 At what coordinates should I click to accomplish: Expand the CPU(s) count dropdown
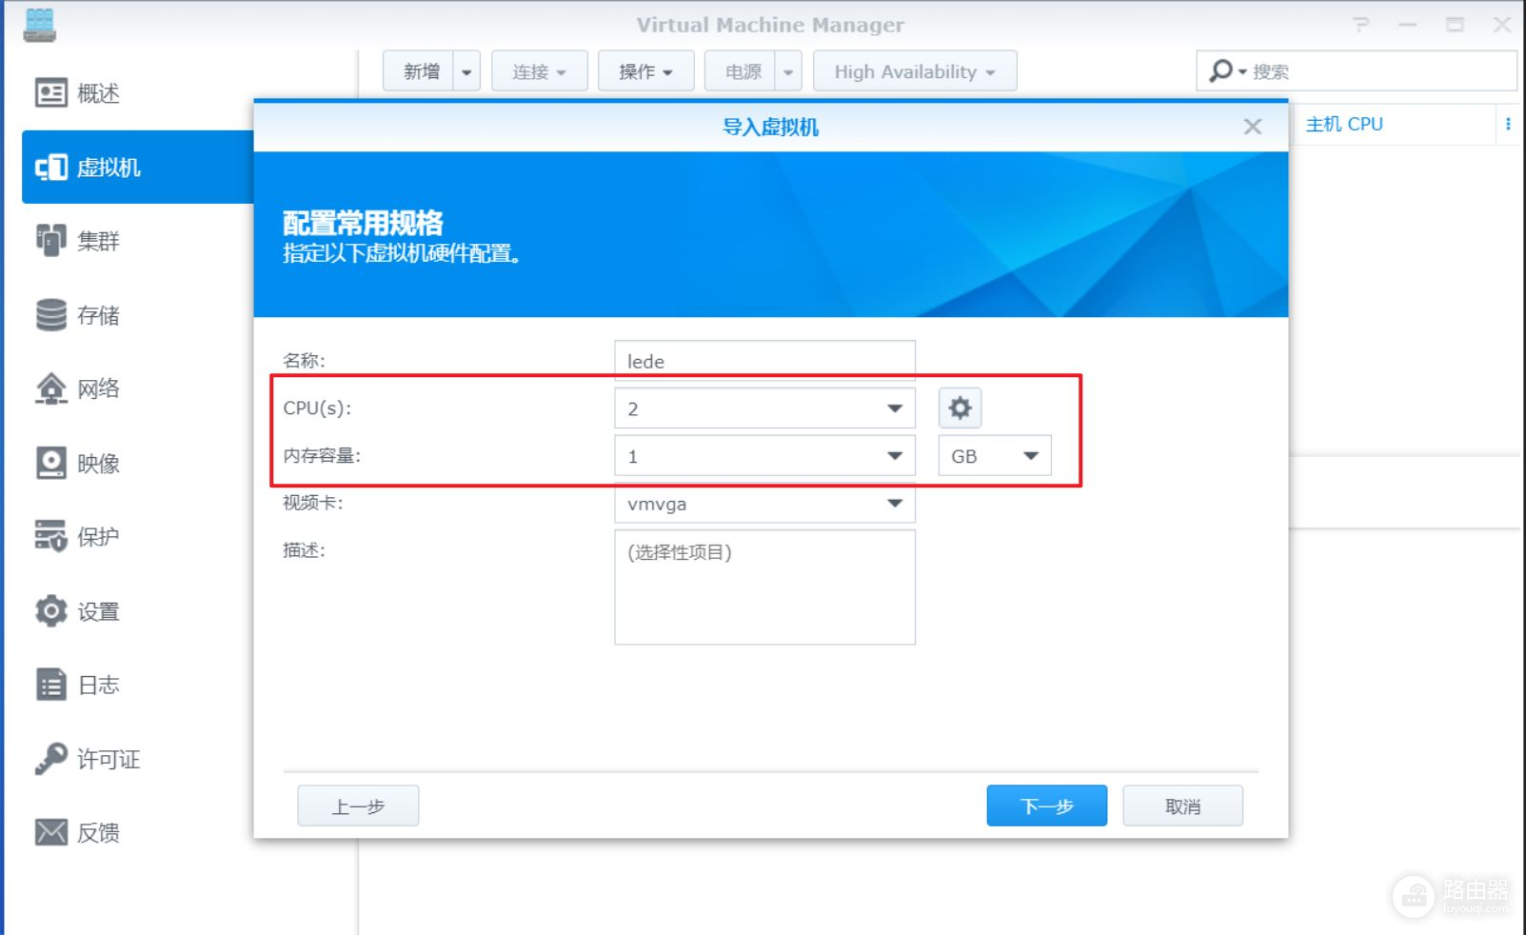894,408
